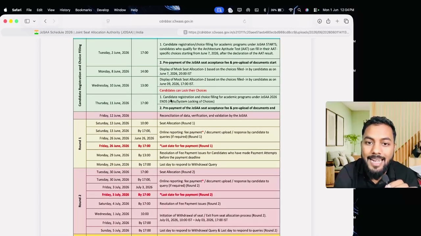Open the Bookmarks menu

[x=84, y=10]
